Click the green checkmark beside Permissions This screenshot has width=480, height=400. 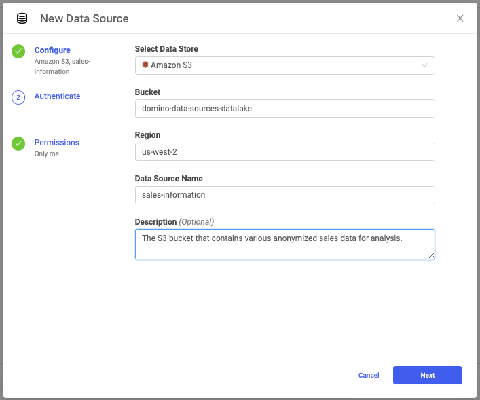(18, 143)
